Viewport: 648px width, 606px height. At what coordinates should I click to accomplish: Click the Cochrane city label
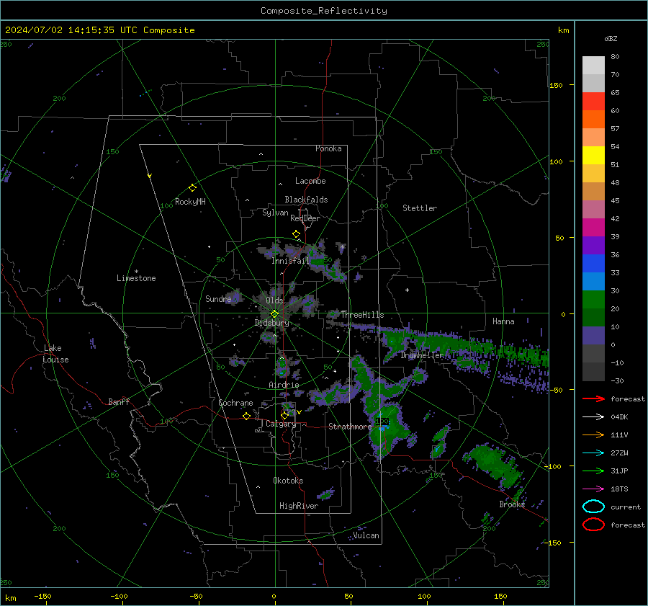tap(235, 403)
